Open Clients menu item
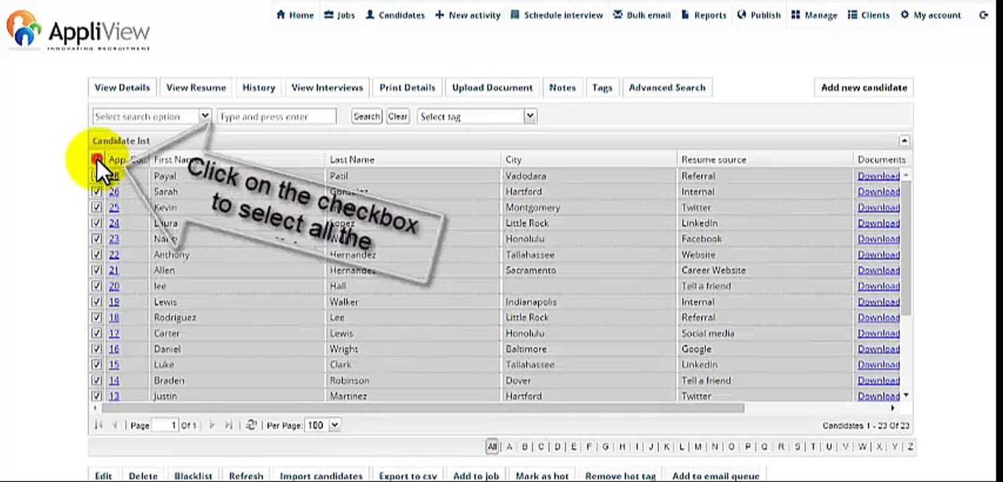1003x482 pixels. click(x=869, y=15)
